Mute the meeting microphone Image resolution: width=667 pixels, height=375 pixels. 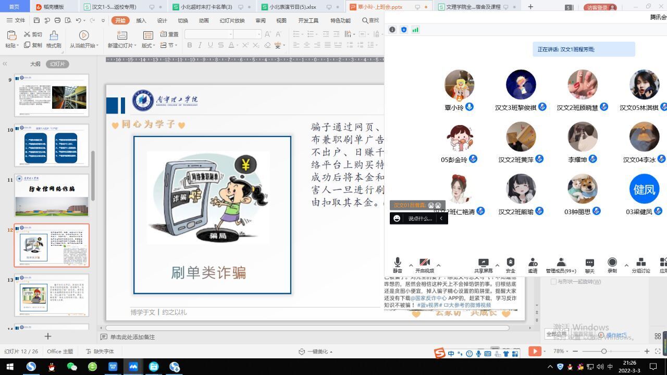pos(398,265)
